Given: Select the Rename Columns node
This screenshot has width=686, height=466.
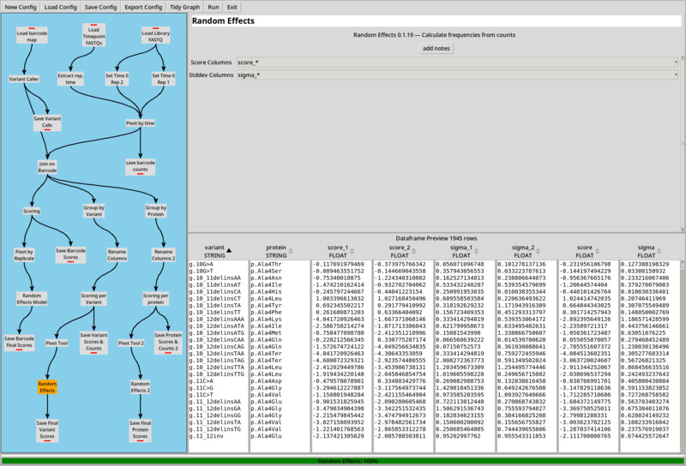Looking at the screenshot, I should coord(117,255).
